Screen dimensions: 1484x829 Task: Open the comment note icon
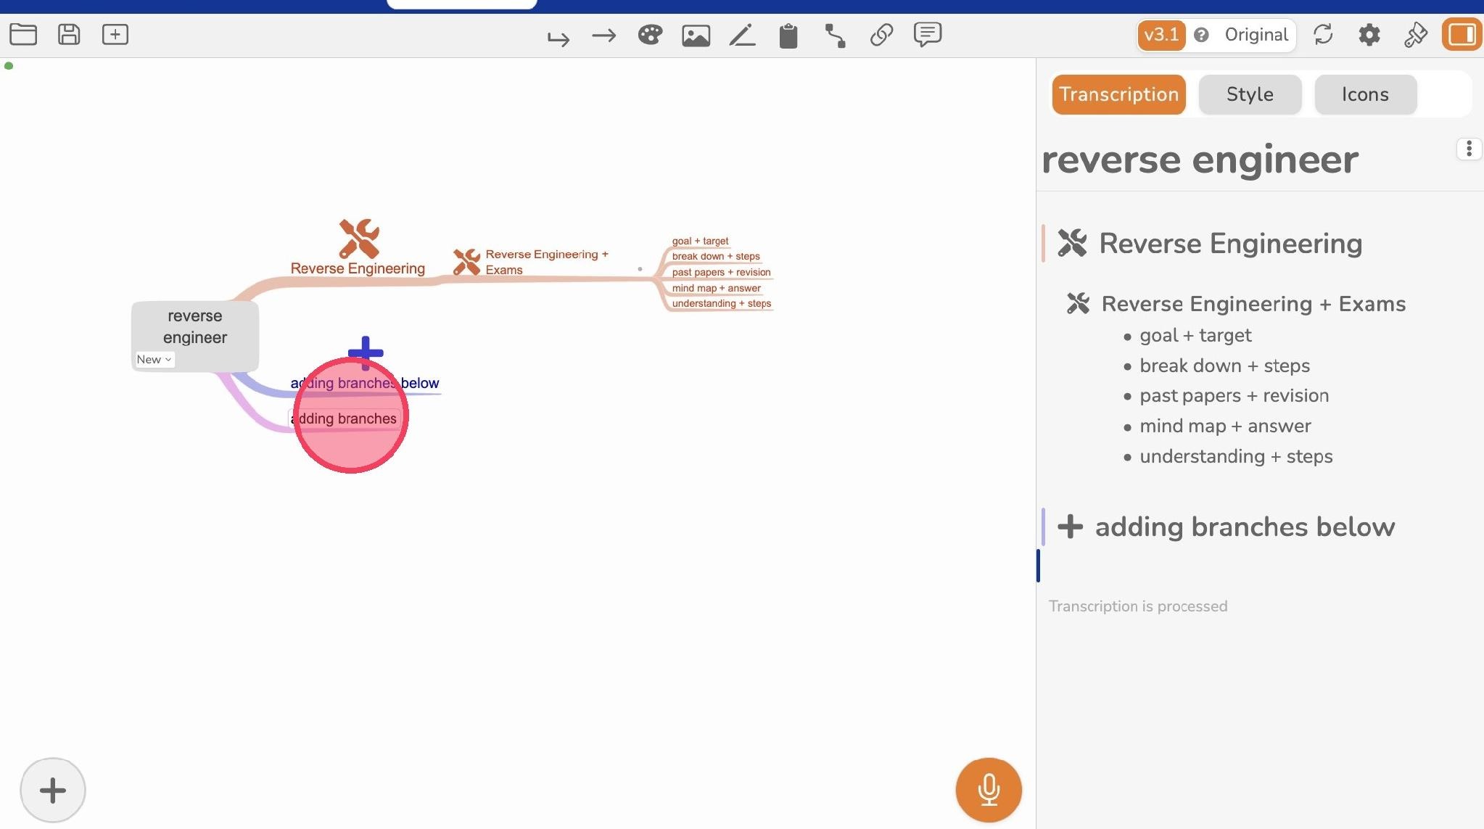[x=928, y=34]
